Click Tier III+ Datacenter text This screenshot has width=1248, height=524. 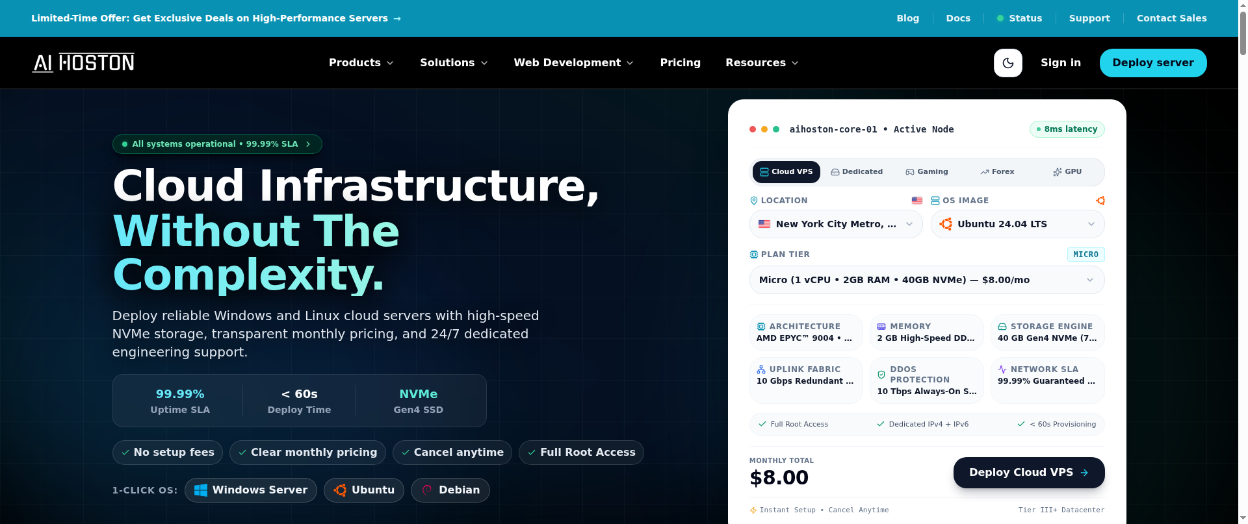coord(1061,510)
